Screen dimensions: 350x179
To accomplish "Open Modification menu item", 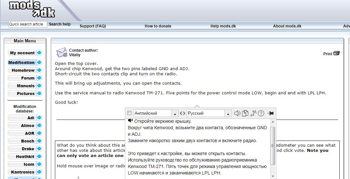I will (25, 62).
